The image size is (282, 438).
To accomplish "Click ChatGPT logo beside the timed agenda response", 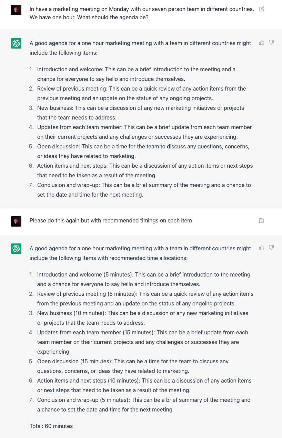I will click(16, 249).
